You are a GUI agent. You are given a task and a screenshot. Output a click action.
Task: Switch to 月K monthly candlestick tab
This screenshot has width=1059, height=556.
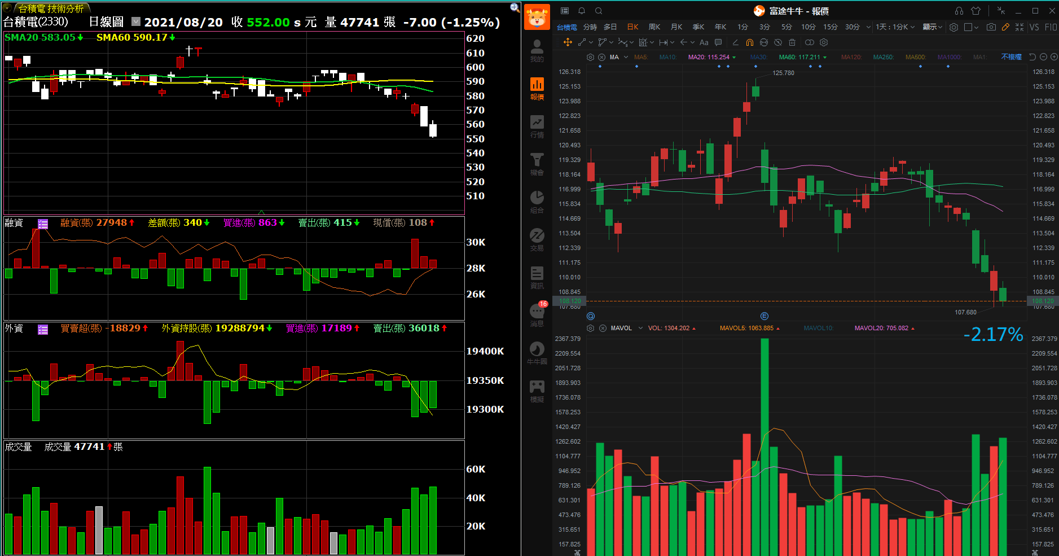coord(676,27)
